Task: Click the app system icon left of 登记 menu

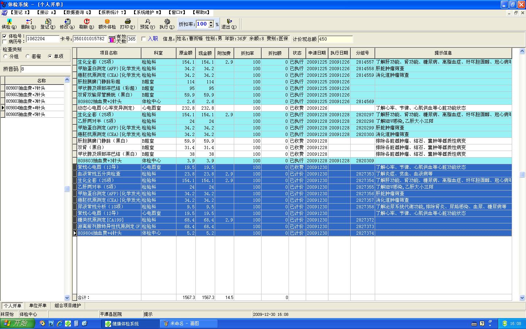Action: point(4,12)
